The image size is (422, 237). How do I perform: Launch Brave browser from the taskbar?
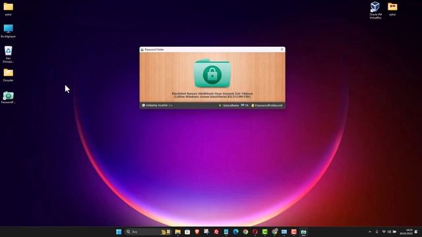[x=197, y=232]
